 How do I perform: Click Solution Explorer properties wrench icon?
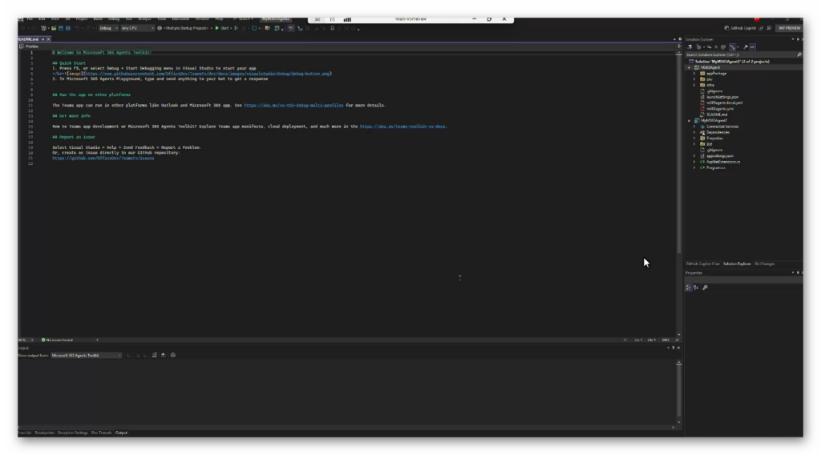(746, 47)
